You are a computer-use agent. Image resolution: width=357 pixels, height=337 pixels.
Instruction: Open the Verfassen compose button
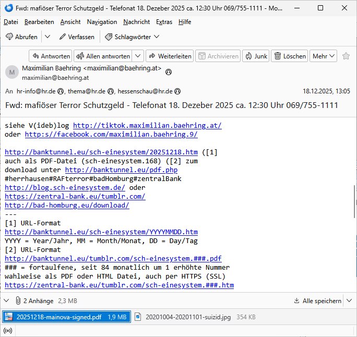coord(76,37)
